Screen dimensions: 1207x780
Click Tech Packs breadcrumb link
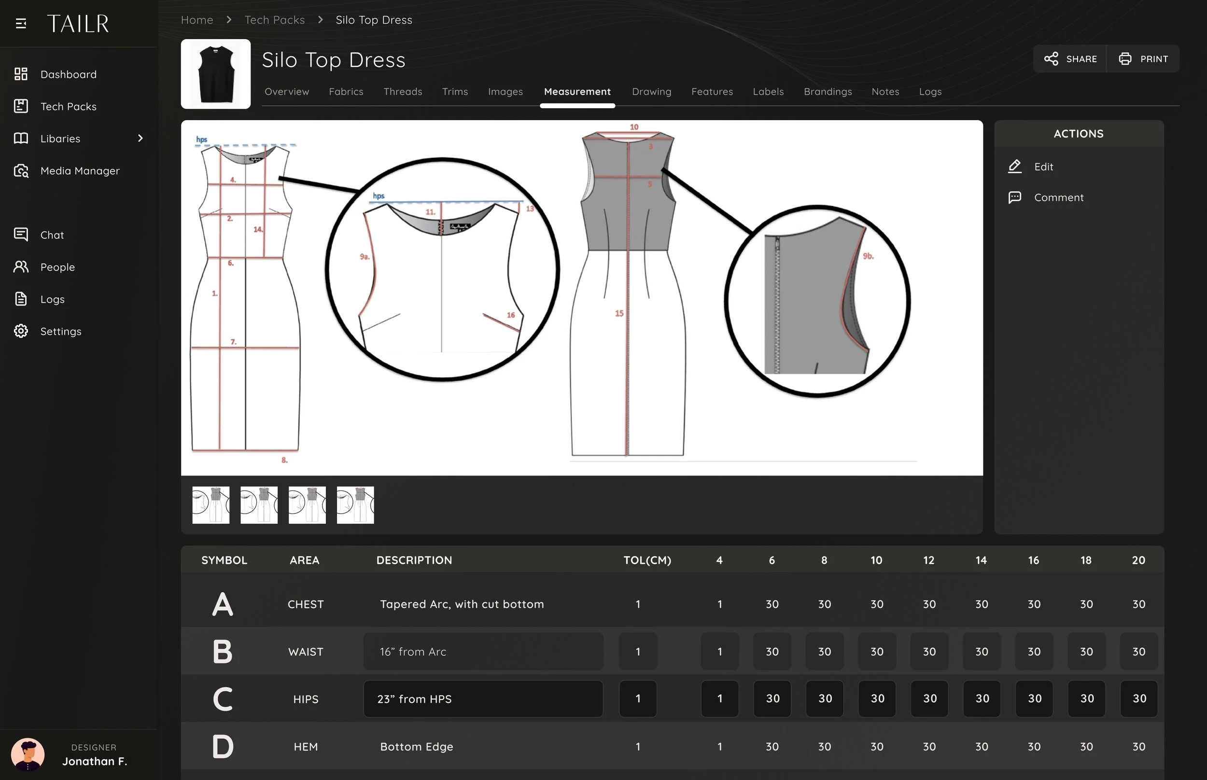coord(275,20)
